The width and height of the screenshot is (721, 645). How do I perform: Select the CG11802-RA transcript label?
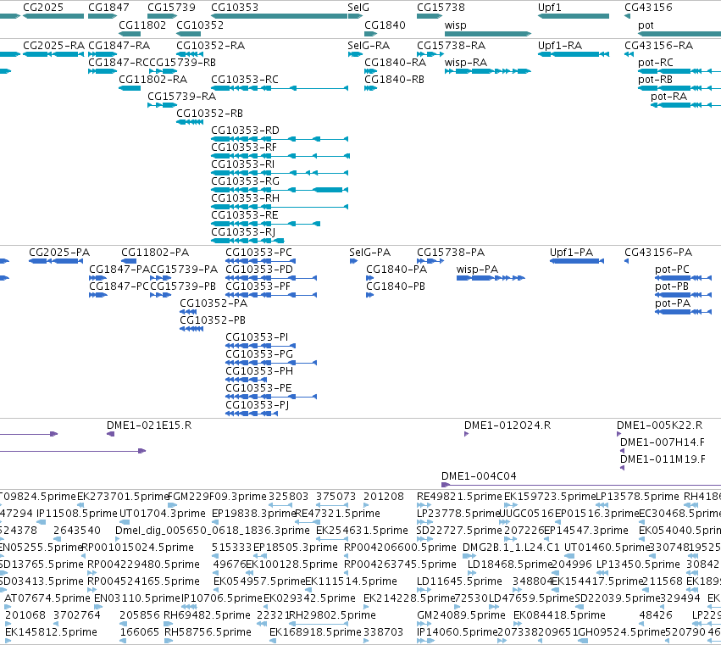point(153,80)
